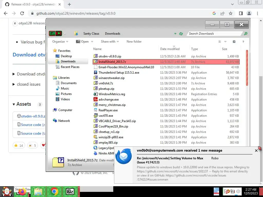Select the RealPlayer.exe icon

(x=96, y=110)
